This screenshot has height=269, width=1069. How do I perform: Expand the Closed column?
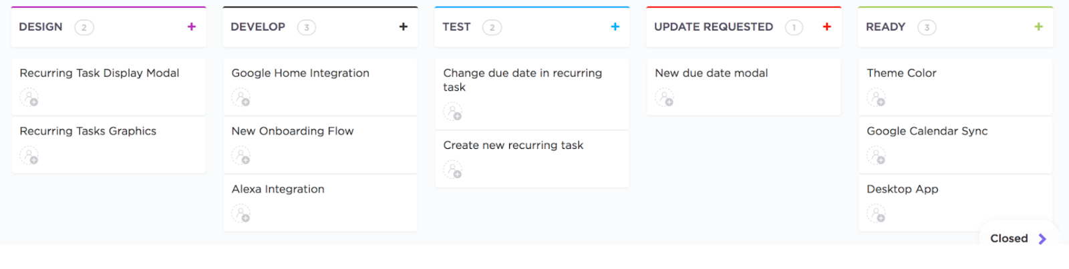tap(1018, 239)
